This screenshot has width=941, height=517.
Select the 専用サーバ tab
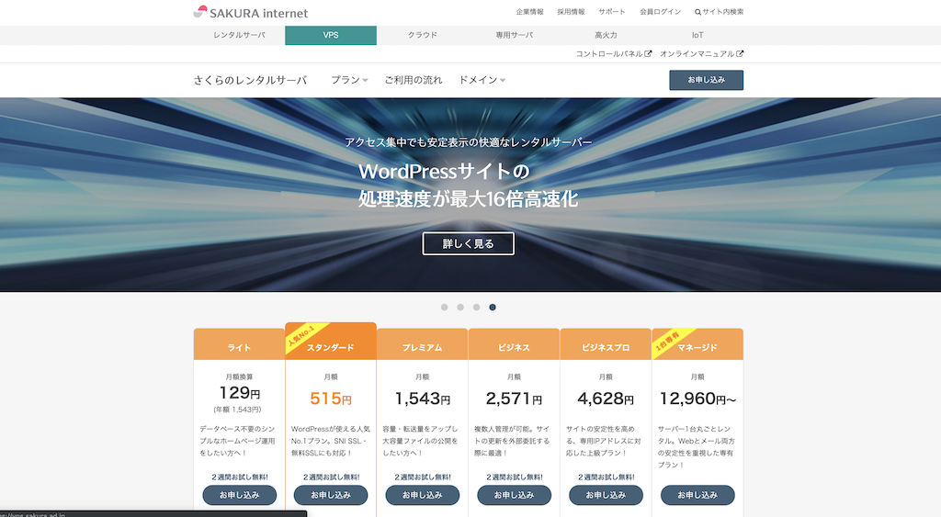[x=515, y=36]
